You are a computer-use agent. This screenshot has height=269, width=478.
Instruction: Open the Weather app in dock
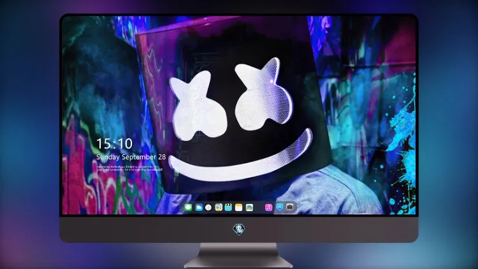(x=199, y=207)
